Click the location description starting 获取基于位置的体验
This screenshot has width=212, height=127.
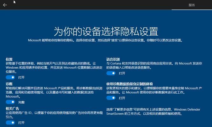[54, 67]
